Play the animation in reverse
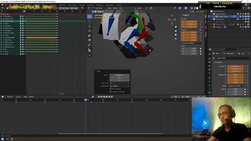Screen dimensions: 251x141 point(104,97)
